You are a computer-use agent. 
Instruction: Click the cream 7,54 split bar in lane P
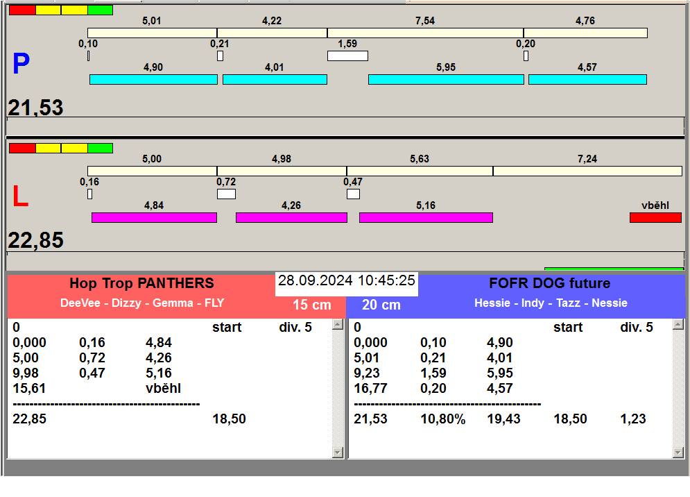click(x=426, y=33)
